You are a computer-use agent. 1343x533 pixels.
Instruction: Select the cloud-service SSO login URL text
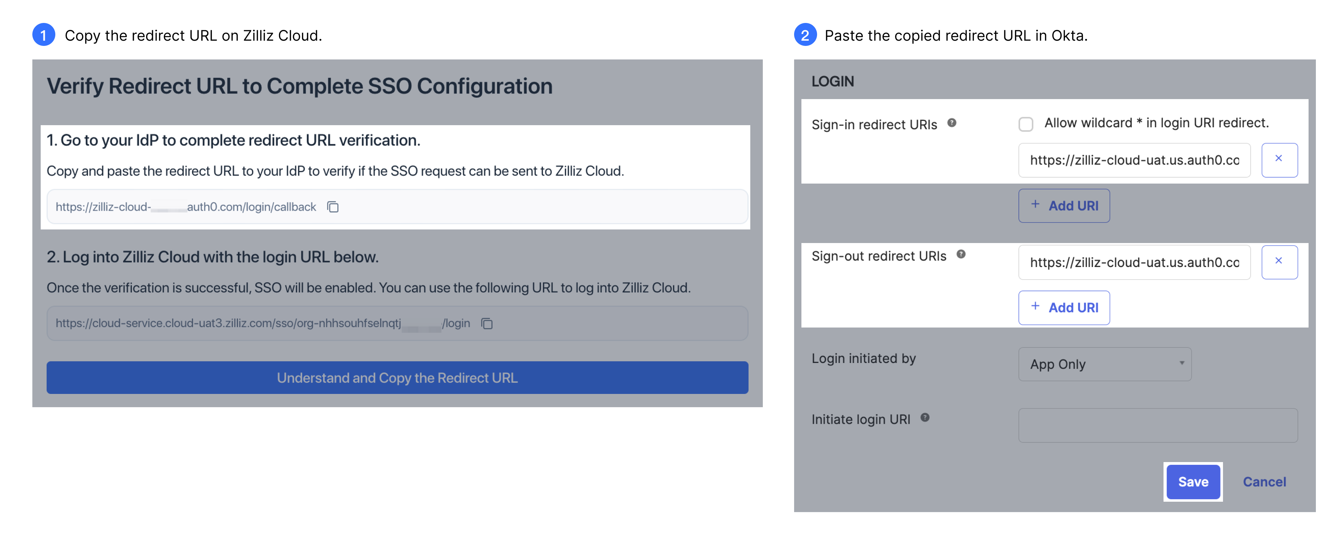(x=263, y=323)
